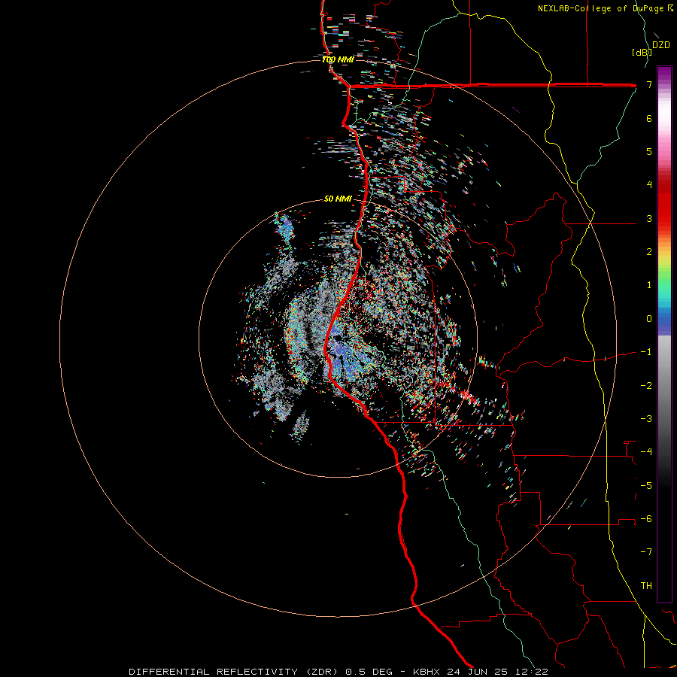The width and height of the screenshot is (677, 677).
Task: Click the -3 value on the scale
Action: coord(646,419)
